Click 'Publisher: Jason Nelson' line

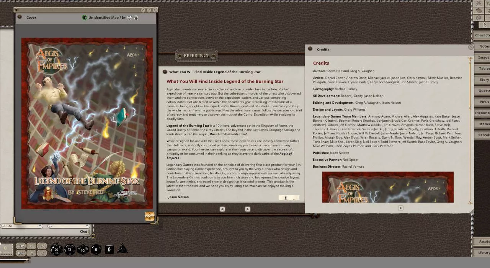pyautogui.click(x=331, y=153)
